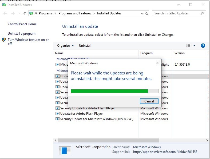Click icon beside KB5003243 security update
This screenshot has height=159, width=210.
57,119
